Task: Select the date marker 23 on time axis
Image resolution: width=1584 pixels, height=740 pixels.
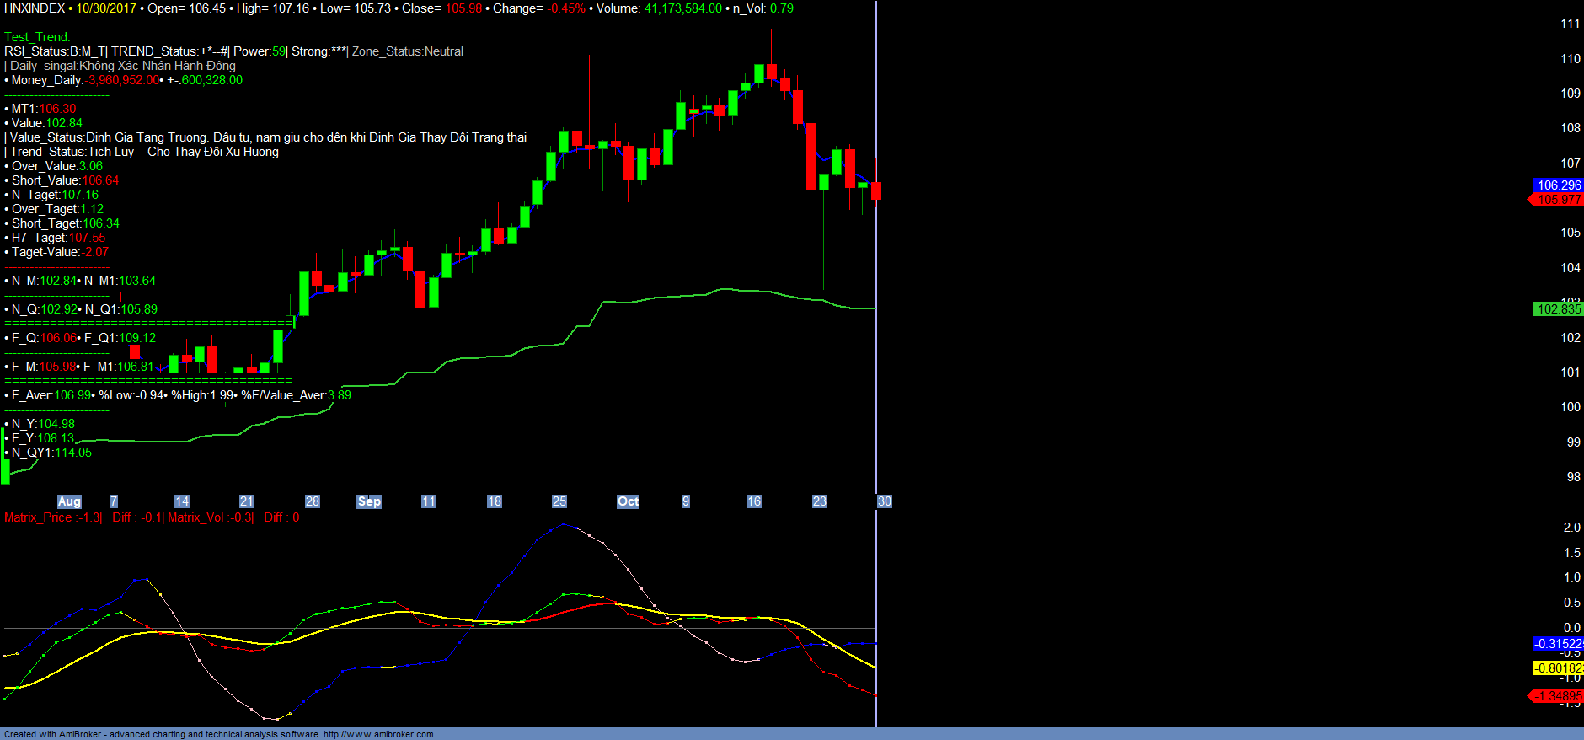Action: click(x=819, y=501)
